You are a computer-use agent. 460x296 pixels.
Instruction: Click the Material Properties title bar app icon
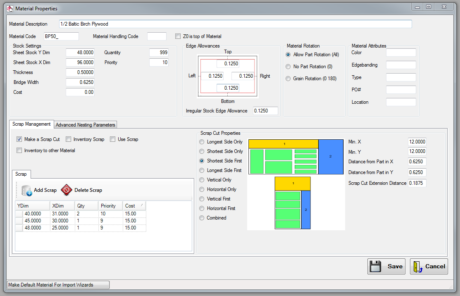tap(10, 9)
